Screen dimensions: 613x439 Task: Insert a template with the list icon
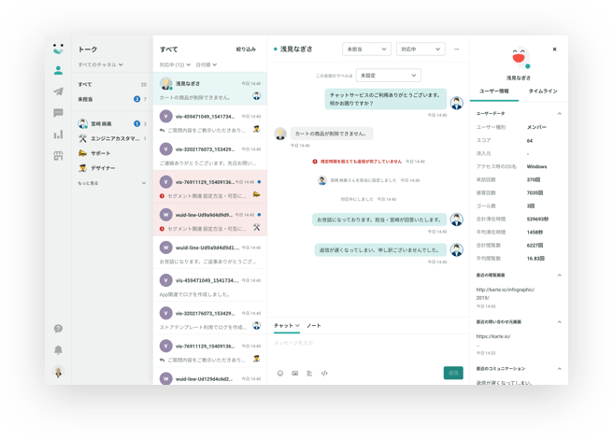pos(309,374)
